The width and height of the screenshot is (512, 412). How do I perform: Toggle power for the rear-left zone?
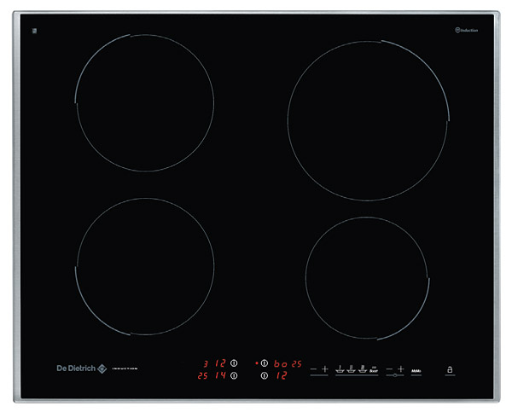tap(234, 363)
